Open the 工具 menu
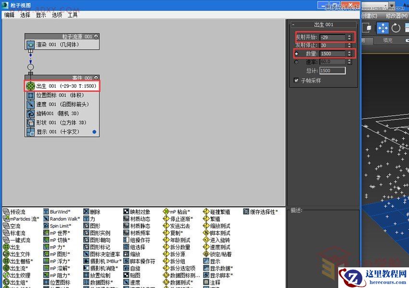The image size is (409, 288). (x=73, y=15)
